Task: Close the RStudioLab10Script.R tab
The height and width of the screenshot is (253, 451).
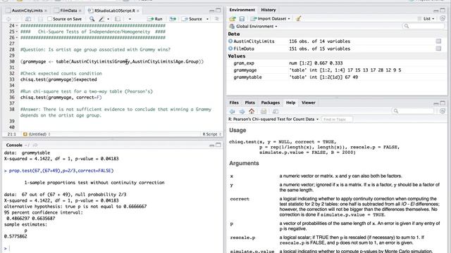Action: coord(138,11)
